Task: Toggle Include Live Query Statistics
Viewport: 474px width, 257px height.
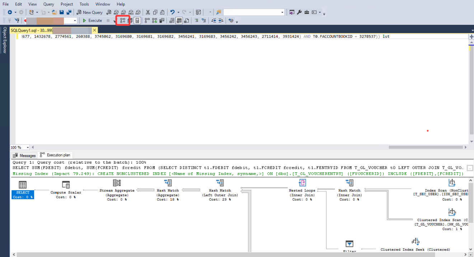Action: [x=155, y=21]
